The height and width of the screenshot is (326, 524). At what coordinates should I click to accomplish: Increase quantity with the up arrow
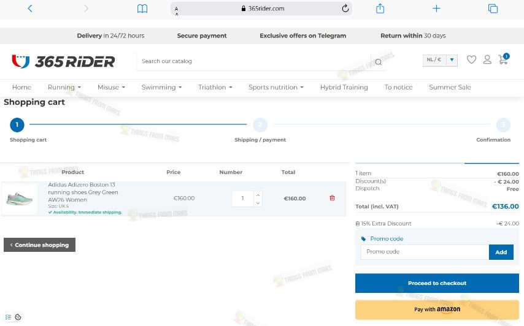click(258, 195)
